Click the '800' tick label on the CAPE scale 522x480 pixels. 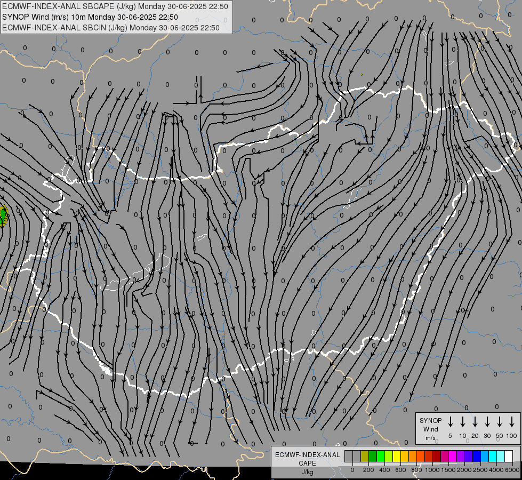[416, 470]
